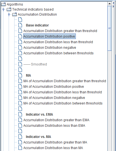Select Accumulation Distribution less than threshold
The image size is (116, 151).
pyautogui.click(x=58, y=42)
